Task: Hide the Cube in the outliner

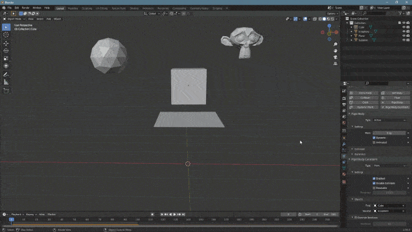Action: 404,27
